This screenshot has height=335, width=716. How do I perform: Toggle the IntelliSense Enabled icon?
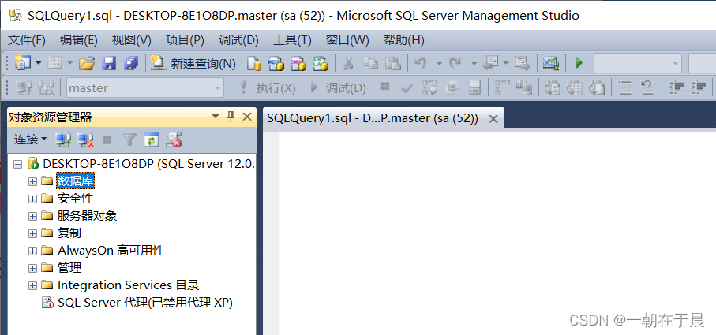[475, 87]
